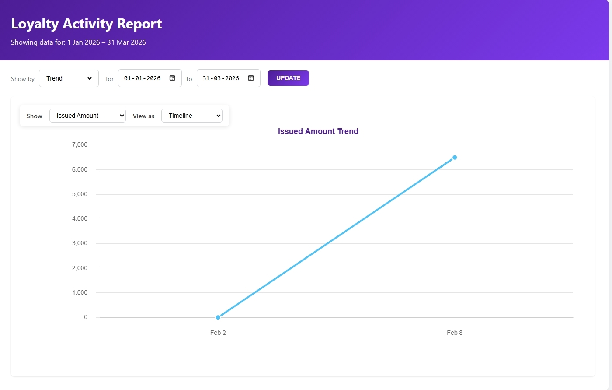Image resolution: width=612 pixels, height=390 pixels.
Task: Expand the 'View as' Timeline dropdown
Action: tap(192, 116)
